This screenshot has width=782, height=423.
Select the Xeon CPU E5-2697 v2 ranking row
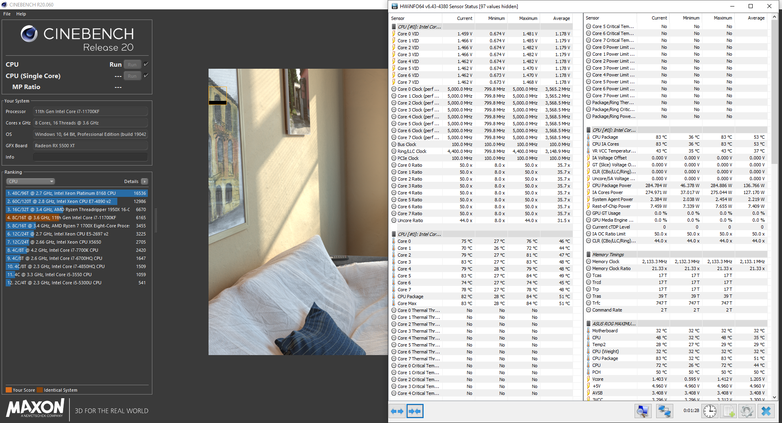77,234
